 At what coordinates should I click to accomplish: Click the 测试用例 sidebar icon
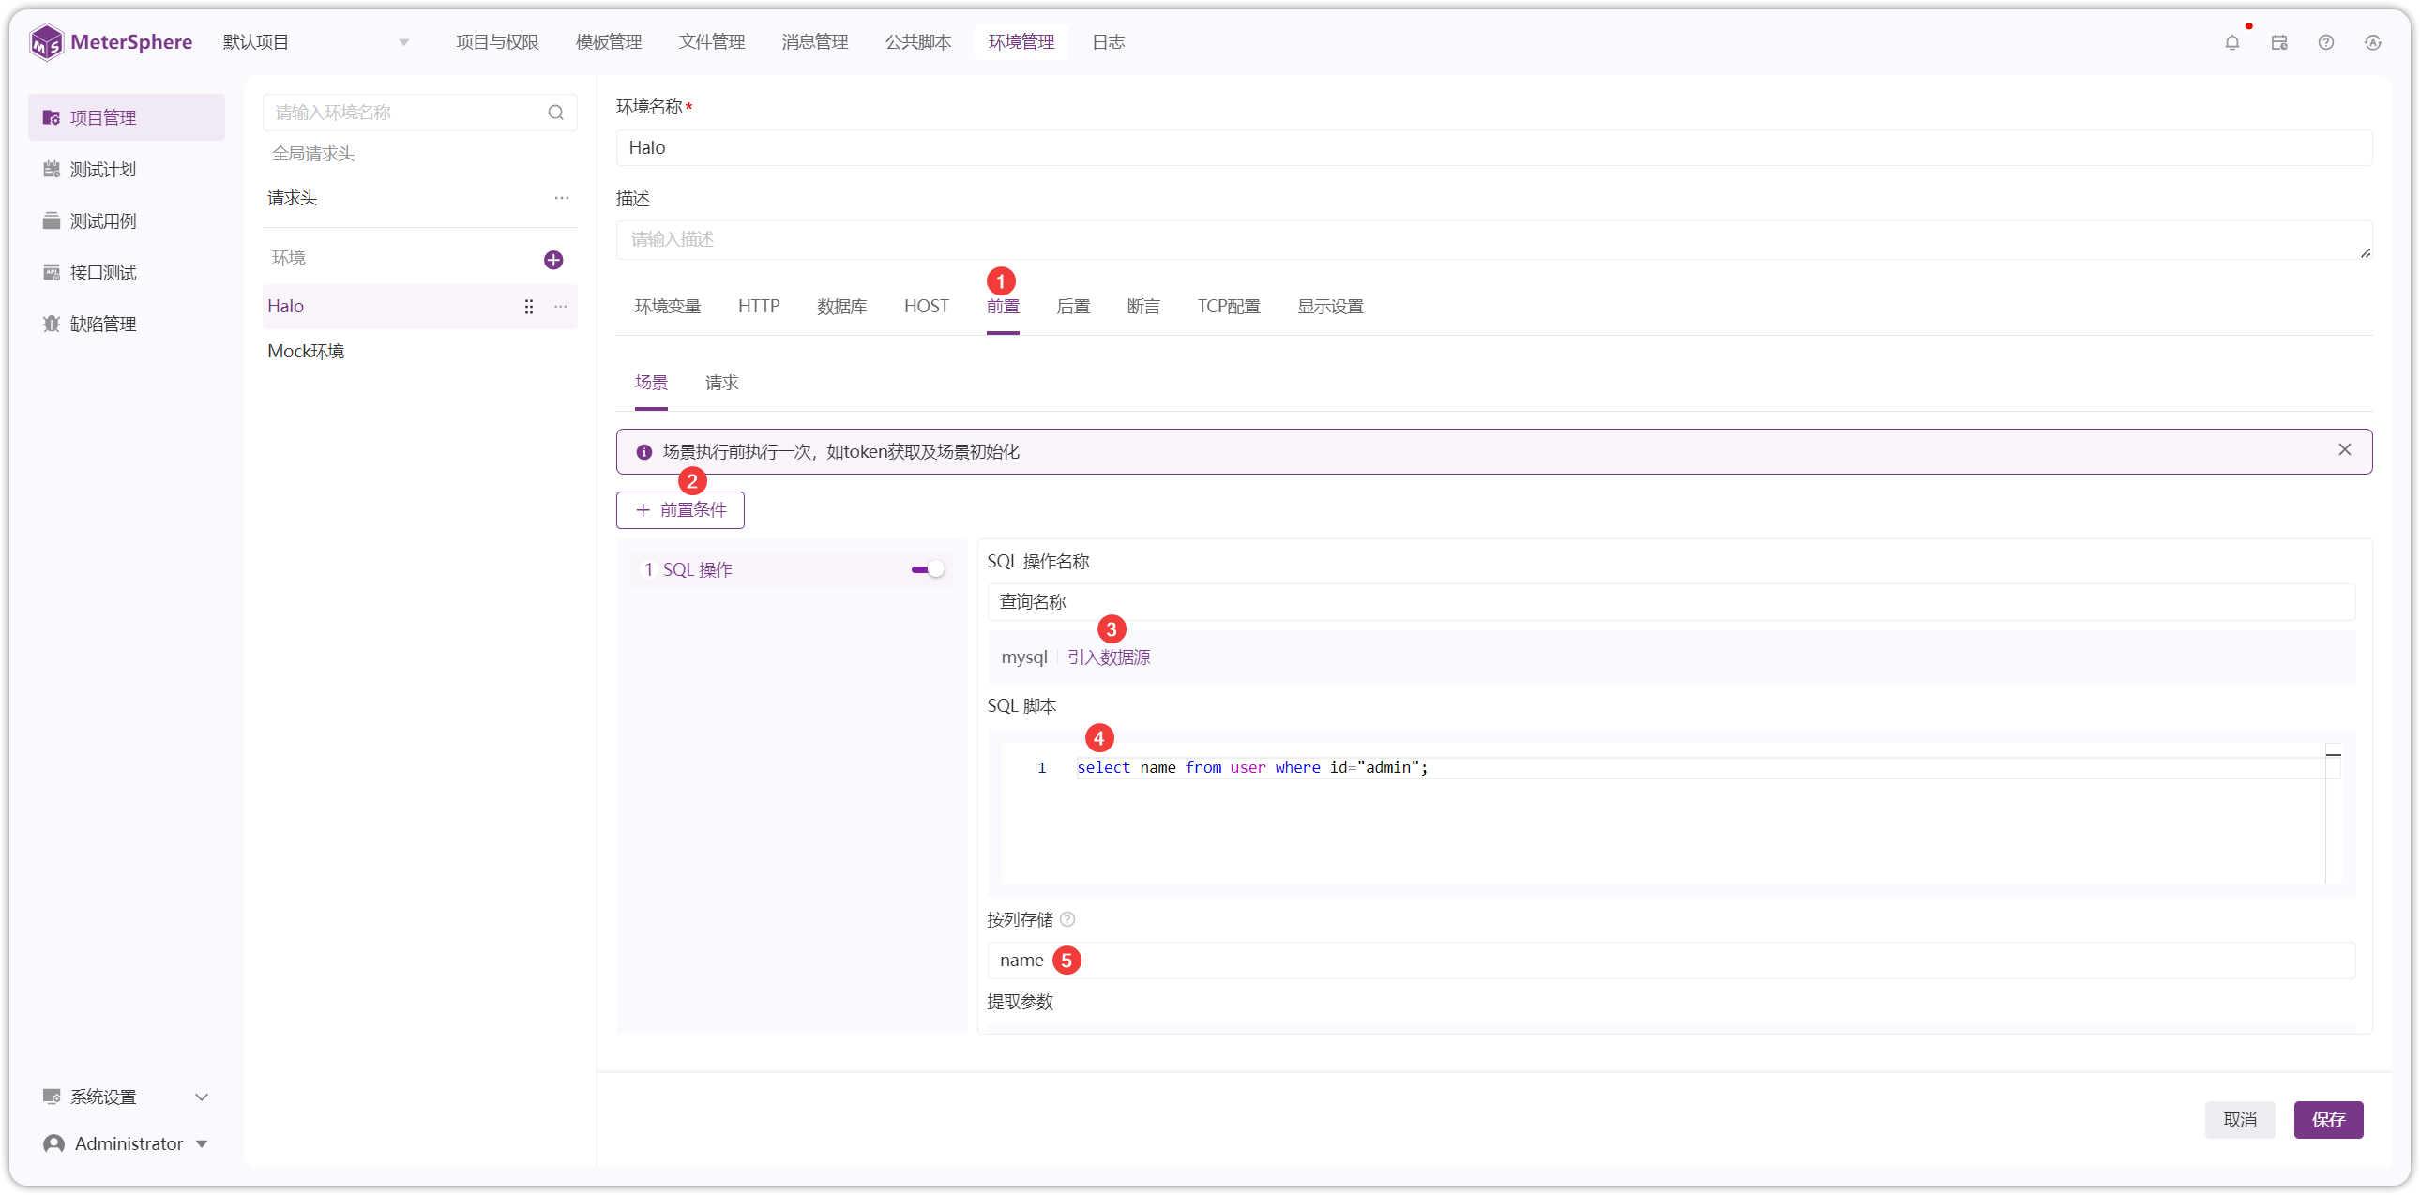point(52,221)
